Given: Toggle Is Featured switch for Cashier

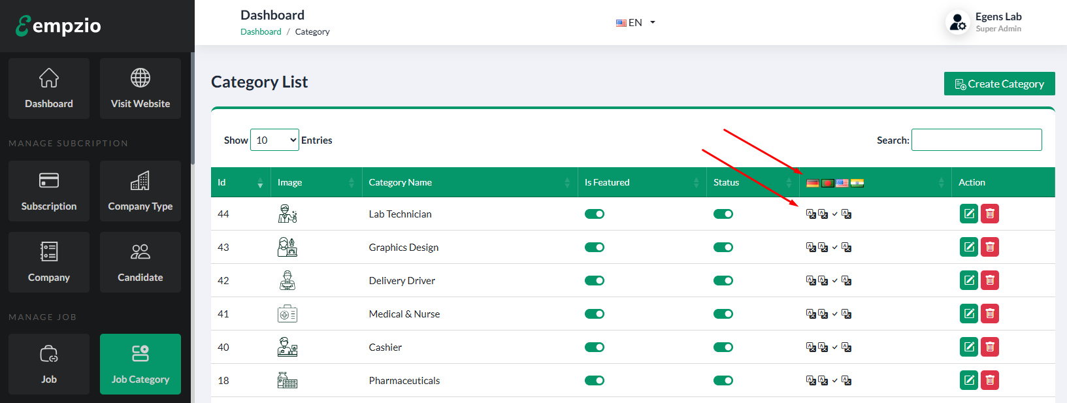Looking at the screenshot, I should click(594, 347).
